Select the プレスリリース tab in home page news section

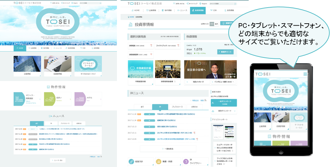pyautogui.click(x=65, y=123)
